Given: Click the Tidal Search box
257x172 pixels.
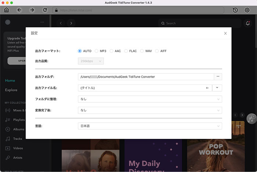Looking at the screenshot, I should coord(200,23).
